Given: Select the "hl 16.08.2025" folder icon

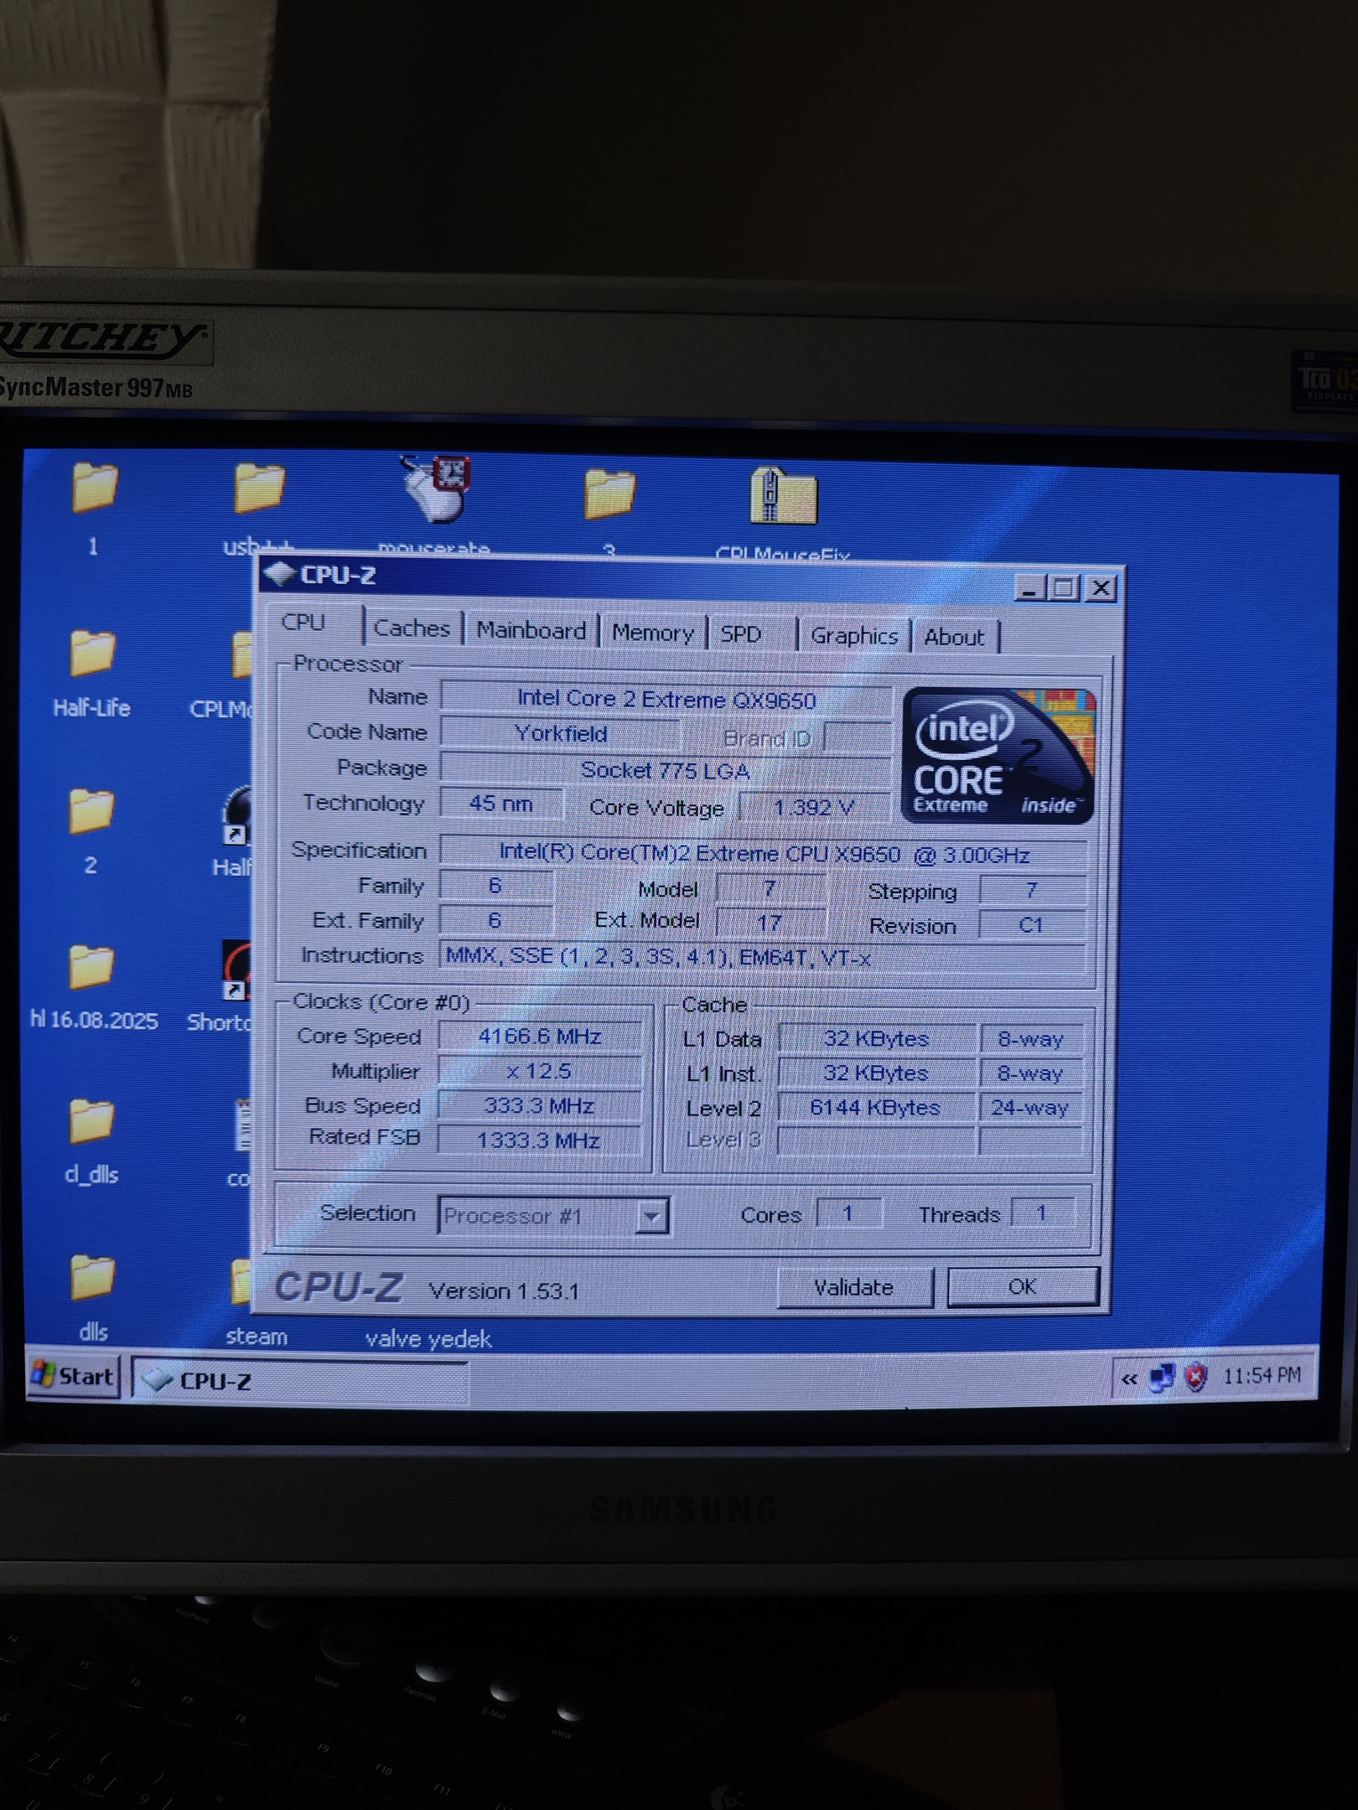Looking at the screenshot, I should coord(91,967).
